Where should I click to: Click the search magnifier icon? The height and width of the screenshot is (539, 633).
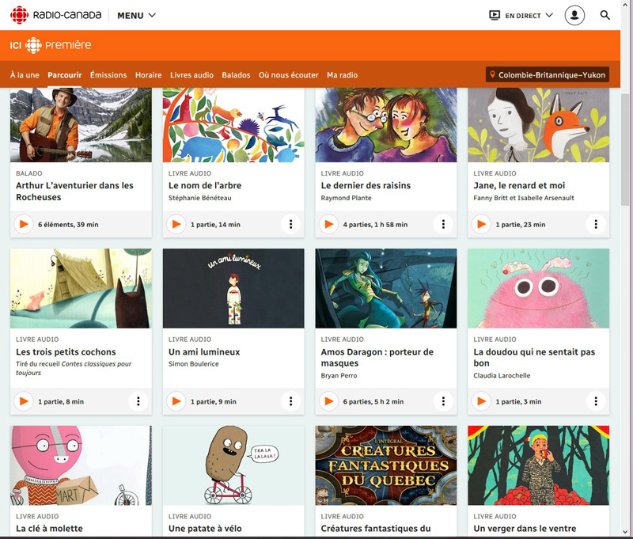605,15
